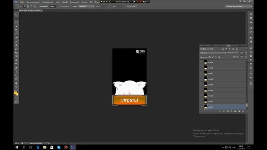Select the Lasso tool
The height and width of the screenshot is (150, 267).
[16, 22]
